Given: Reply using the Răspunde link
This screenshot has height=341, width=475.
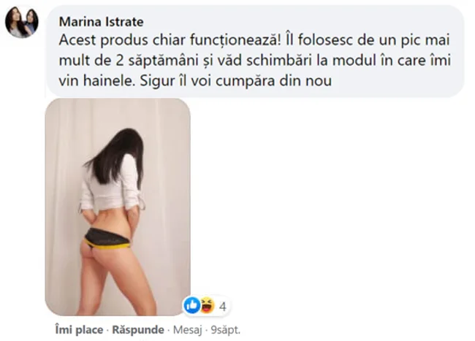Looking at the screenshot, I should (138, 329).
